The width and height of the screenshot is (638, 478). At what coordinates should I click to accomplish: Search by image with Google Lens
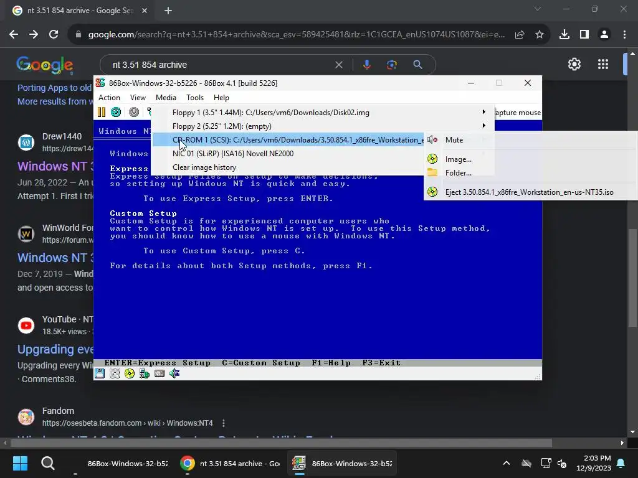coord(392,65)
